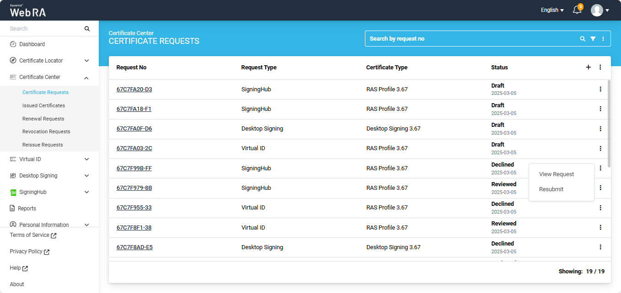Open table header three-dot options menu
Screen dimensions: 621x293
(600, 67)
